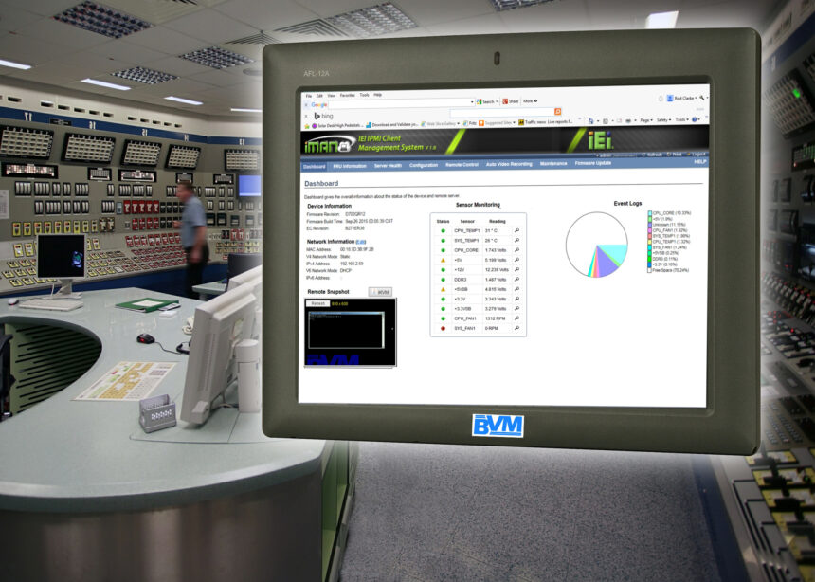Switch to the Maintenance tab
Image resolution: width=815 pixels, height=582 pixels.
pyautogui.click(x=553, y=163)
